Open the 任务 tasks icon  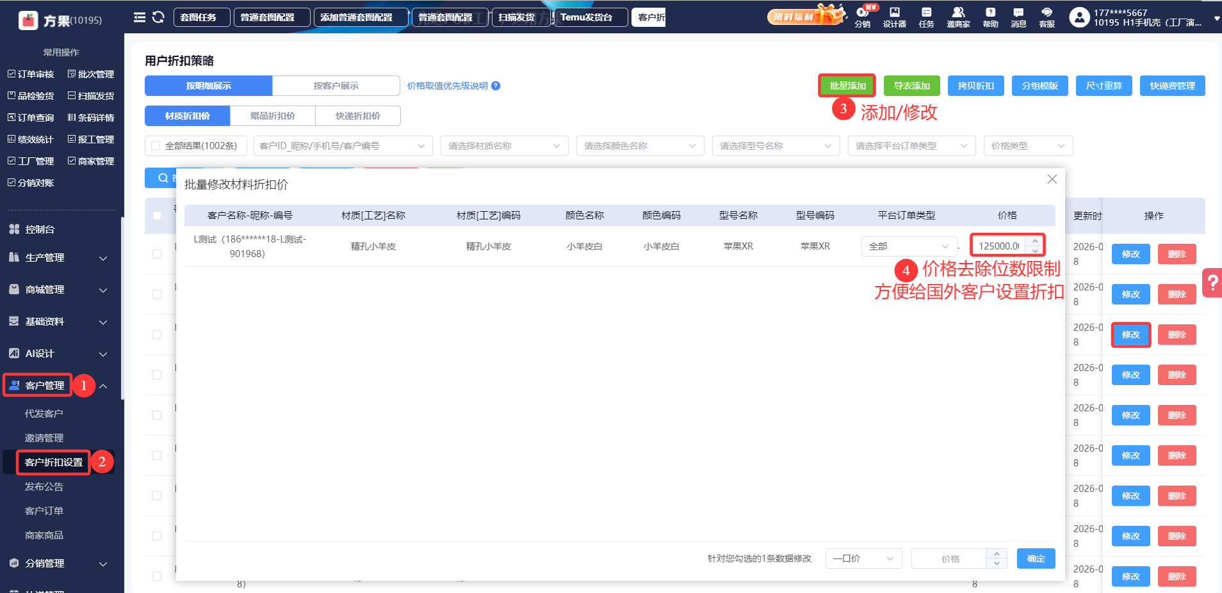pos(926,17)
